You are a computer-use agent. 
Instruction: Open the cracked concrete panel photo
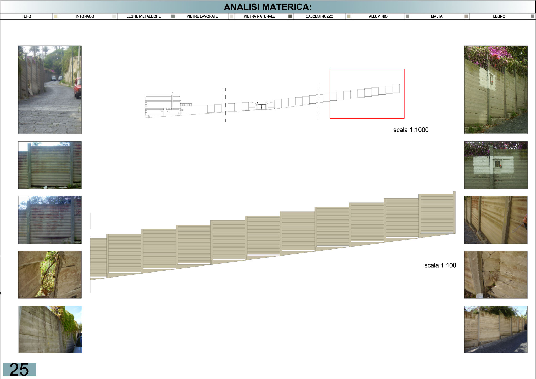pyautogui.click(x=496, y=275)
